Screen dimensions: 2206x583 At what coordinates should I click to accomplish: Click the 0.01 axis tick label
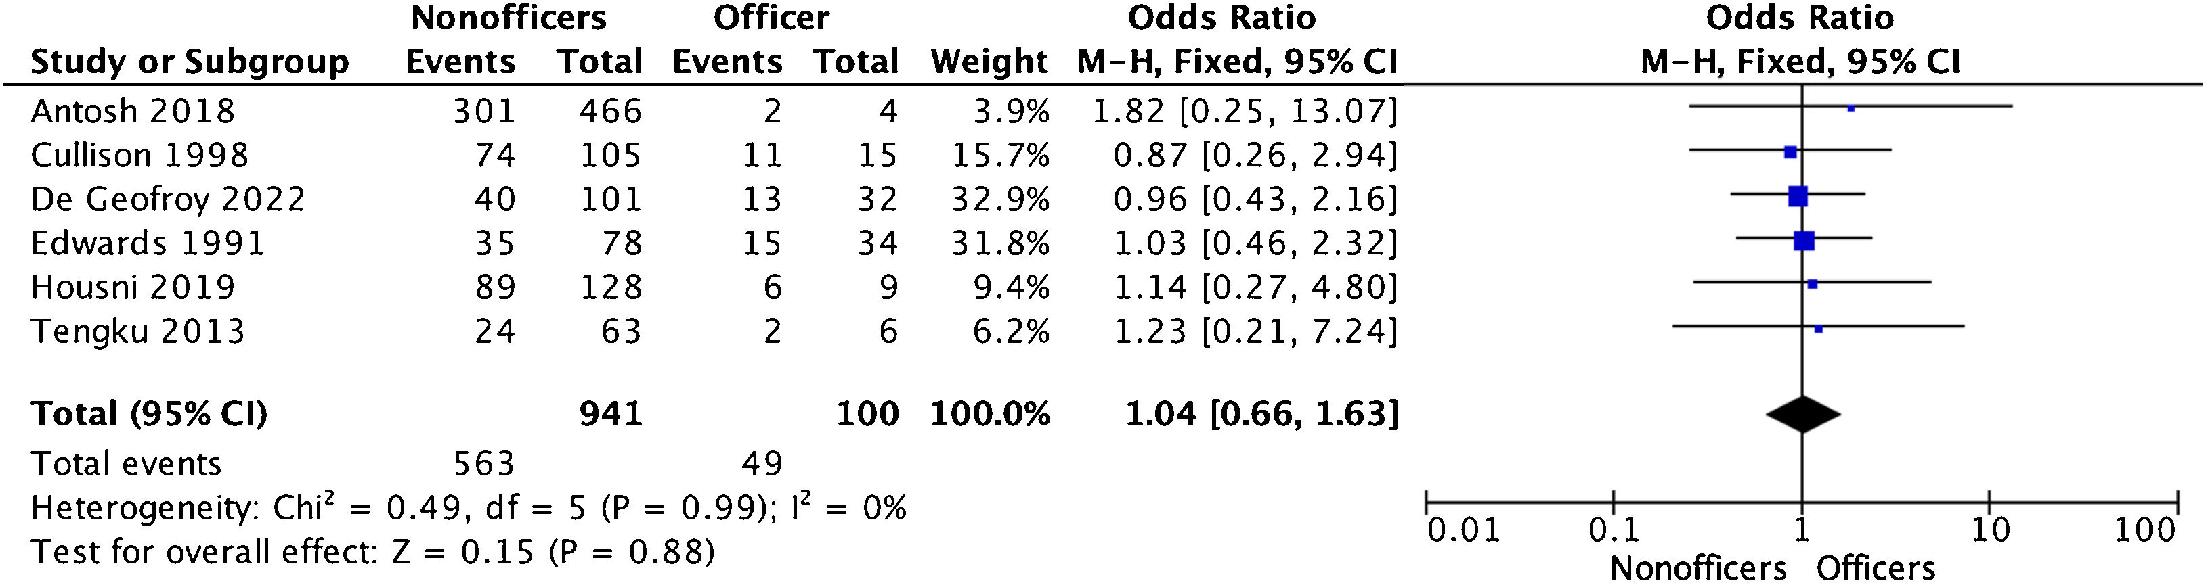pyautogui.click(x=1463, y=531)
